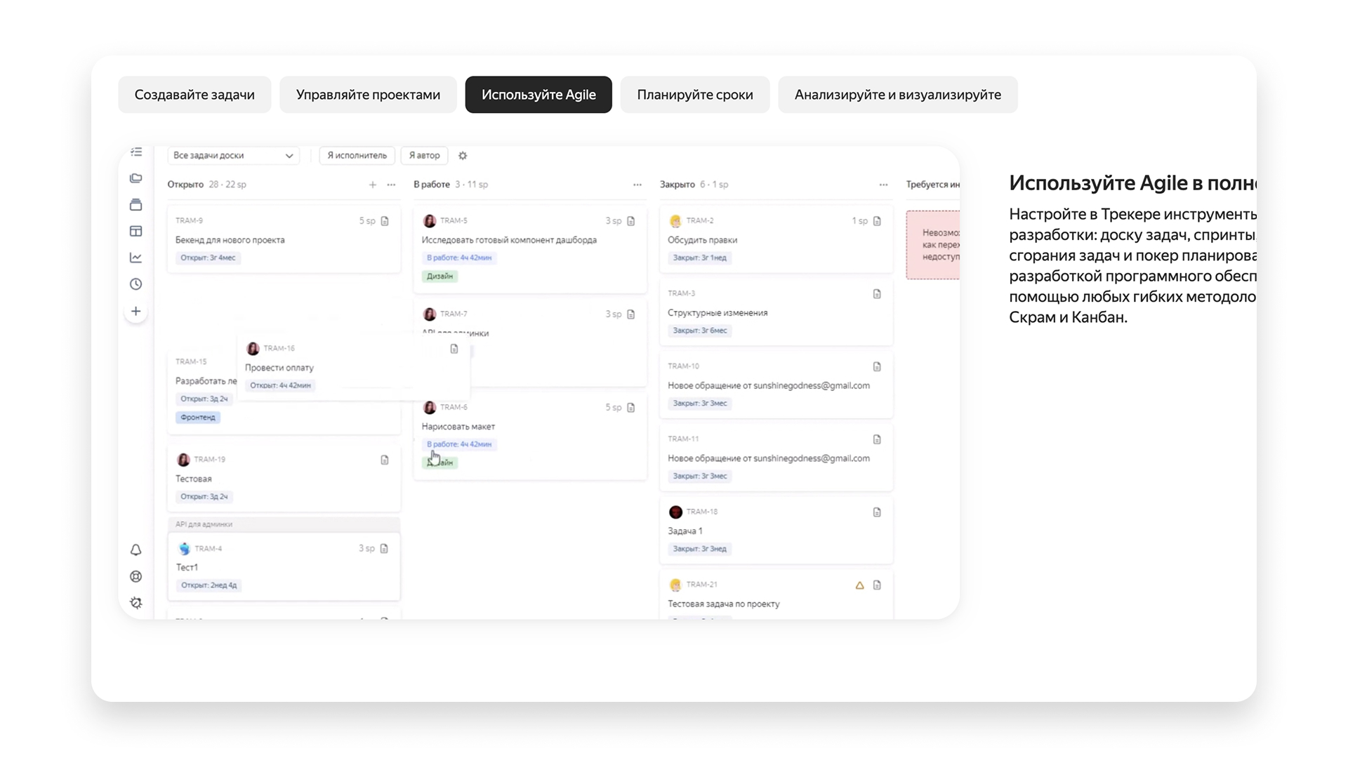The width and height of the screenshot is (1348, 758).
Task: Expand Все задачи доски dropdown
Action: 233,156
